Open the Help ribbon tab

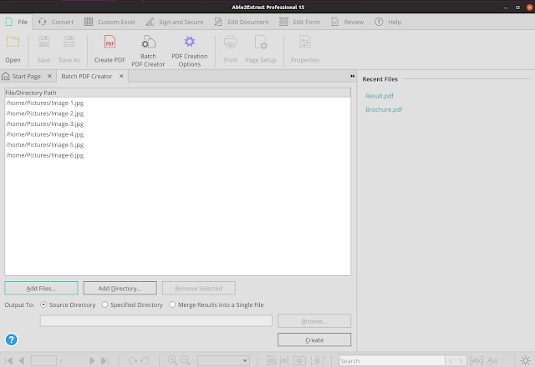click(x=388, y=22)
